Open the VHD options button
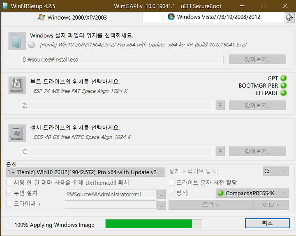Viewport: 296px width, 236px height. [x=271, y=205]
